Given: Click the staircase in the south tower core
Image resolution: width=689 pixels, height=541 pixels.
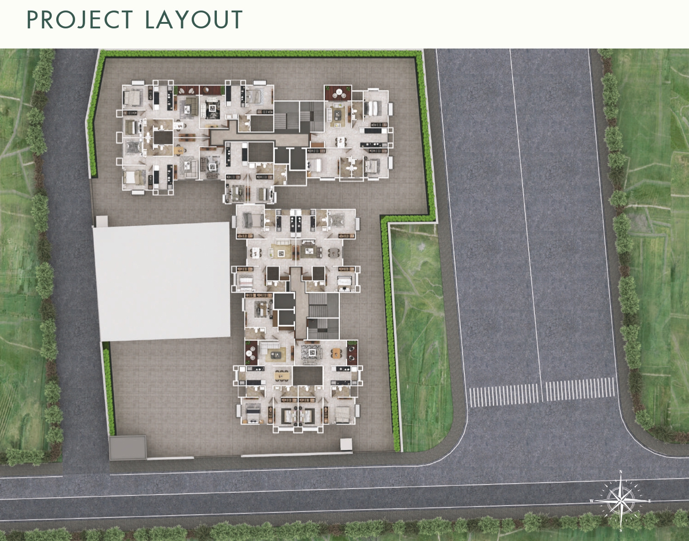Looking at the screenshot, I should tap(323, 317).
